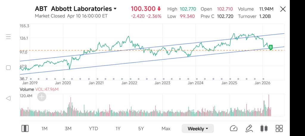Click the Volume VOL:47.96M indicator label

click(x=39, y=89)
